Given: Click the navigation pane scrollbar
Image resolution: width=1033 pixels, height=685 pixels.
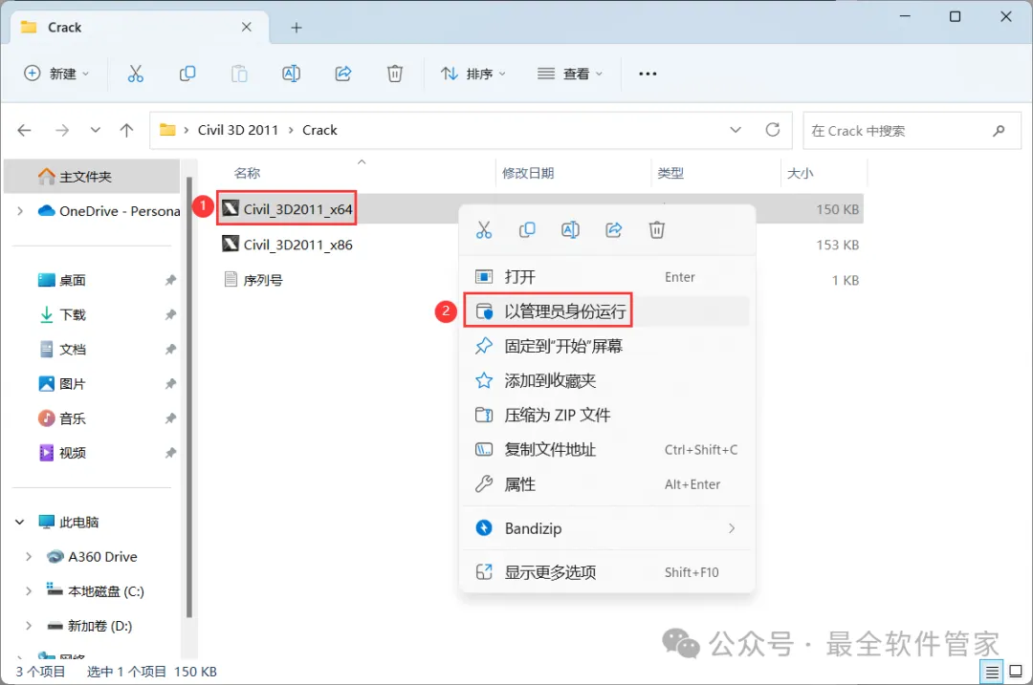Looking at the screenshot, I should (189, 396).
